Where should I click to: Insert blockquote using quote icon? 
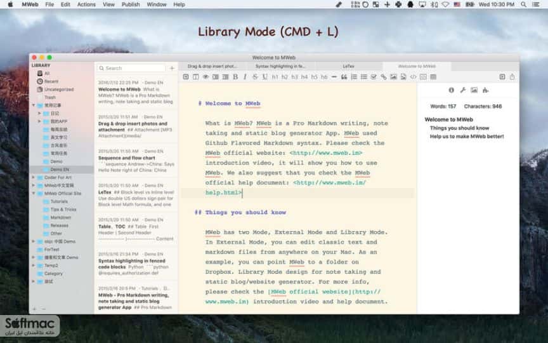coord(344,77)
